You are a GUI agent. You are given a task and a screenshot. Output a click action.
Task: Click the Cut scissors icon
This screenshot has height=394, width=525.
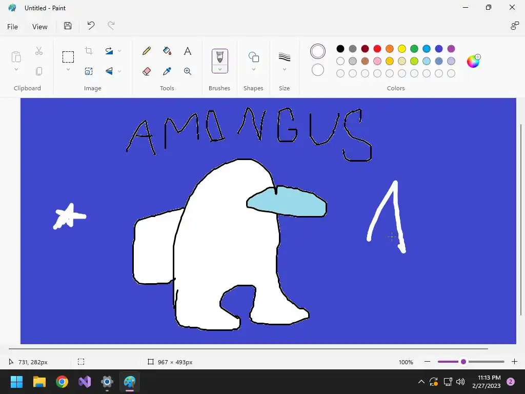pos(39,51)
